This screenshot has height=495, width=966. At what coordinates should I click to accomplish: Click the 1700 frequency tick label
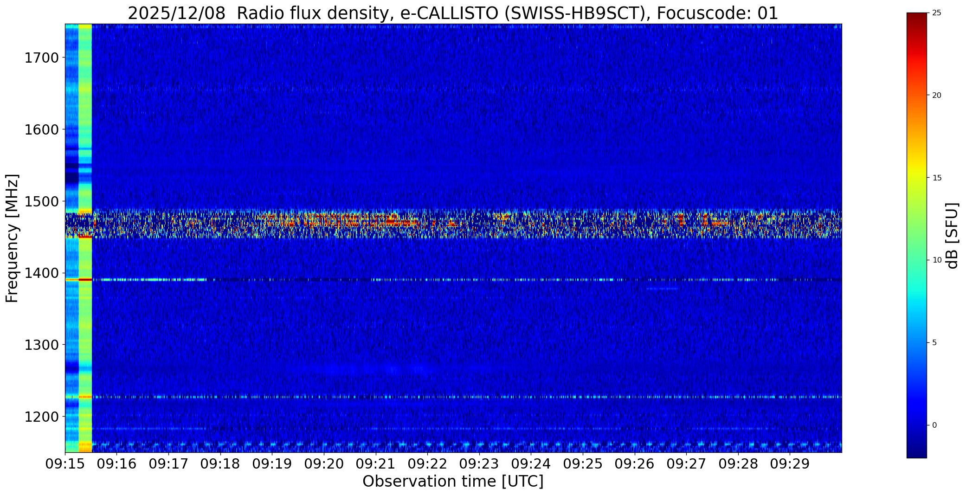click(42, 58)
